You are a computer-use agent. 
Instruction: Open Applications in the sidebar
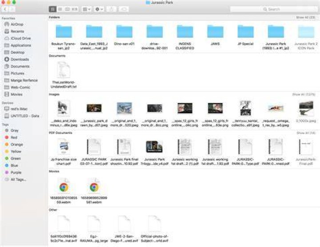tap(20, 45)
